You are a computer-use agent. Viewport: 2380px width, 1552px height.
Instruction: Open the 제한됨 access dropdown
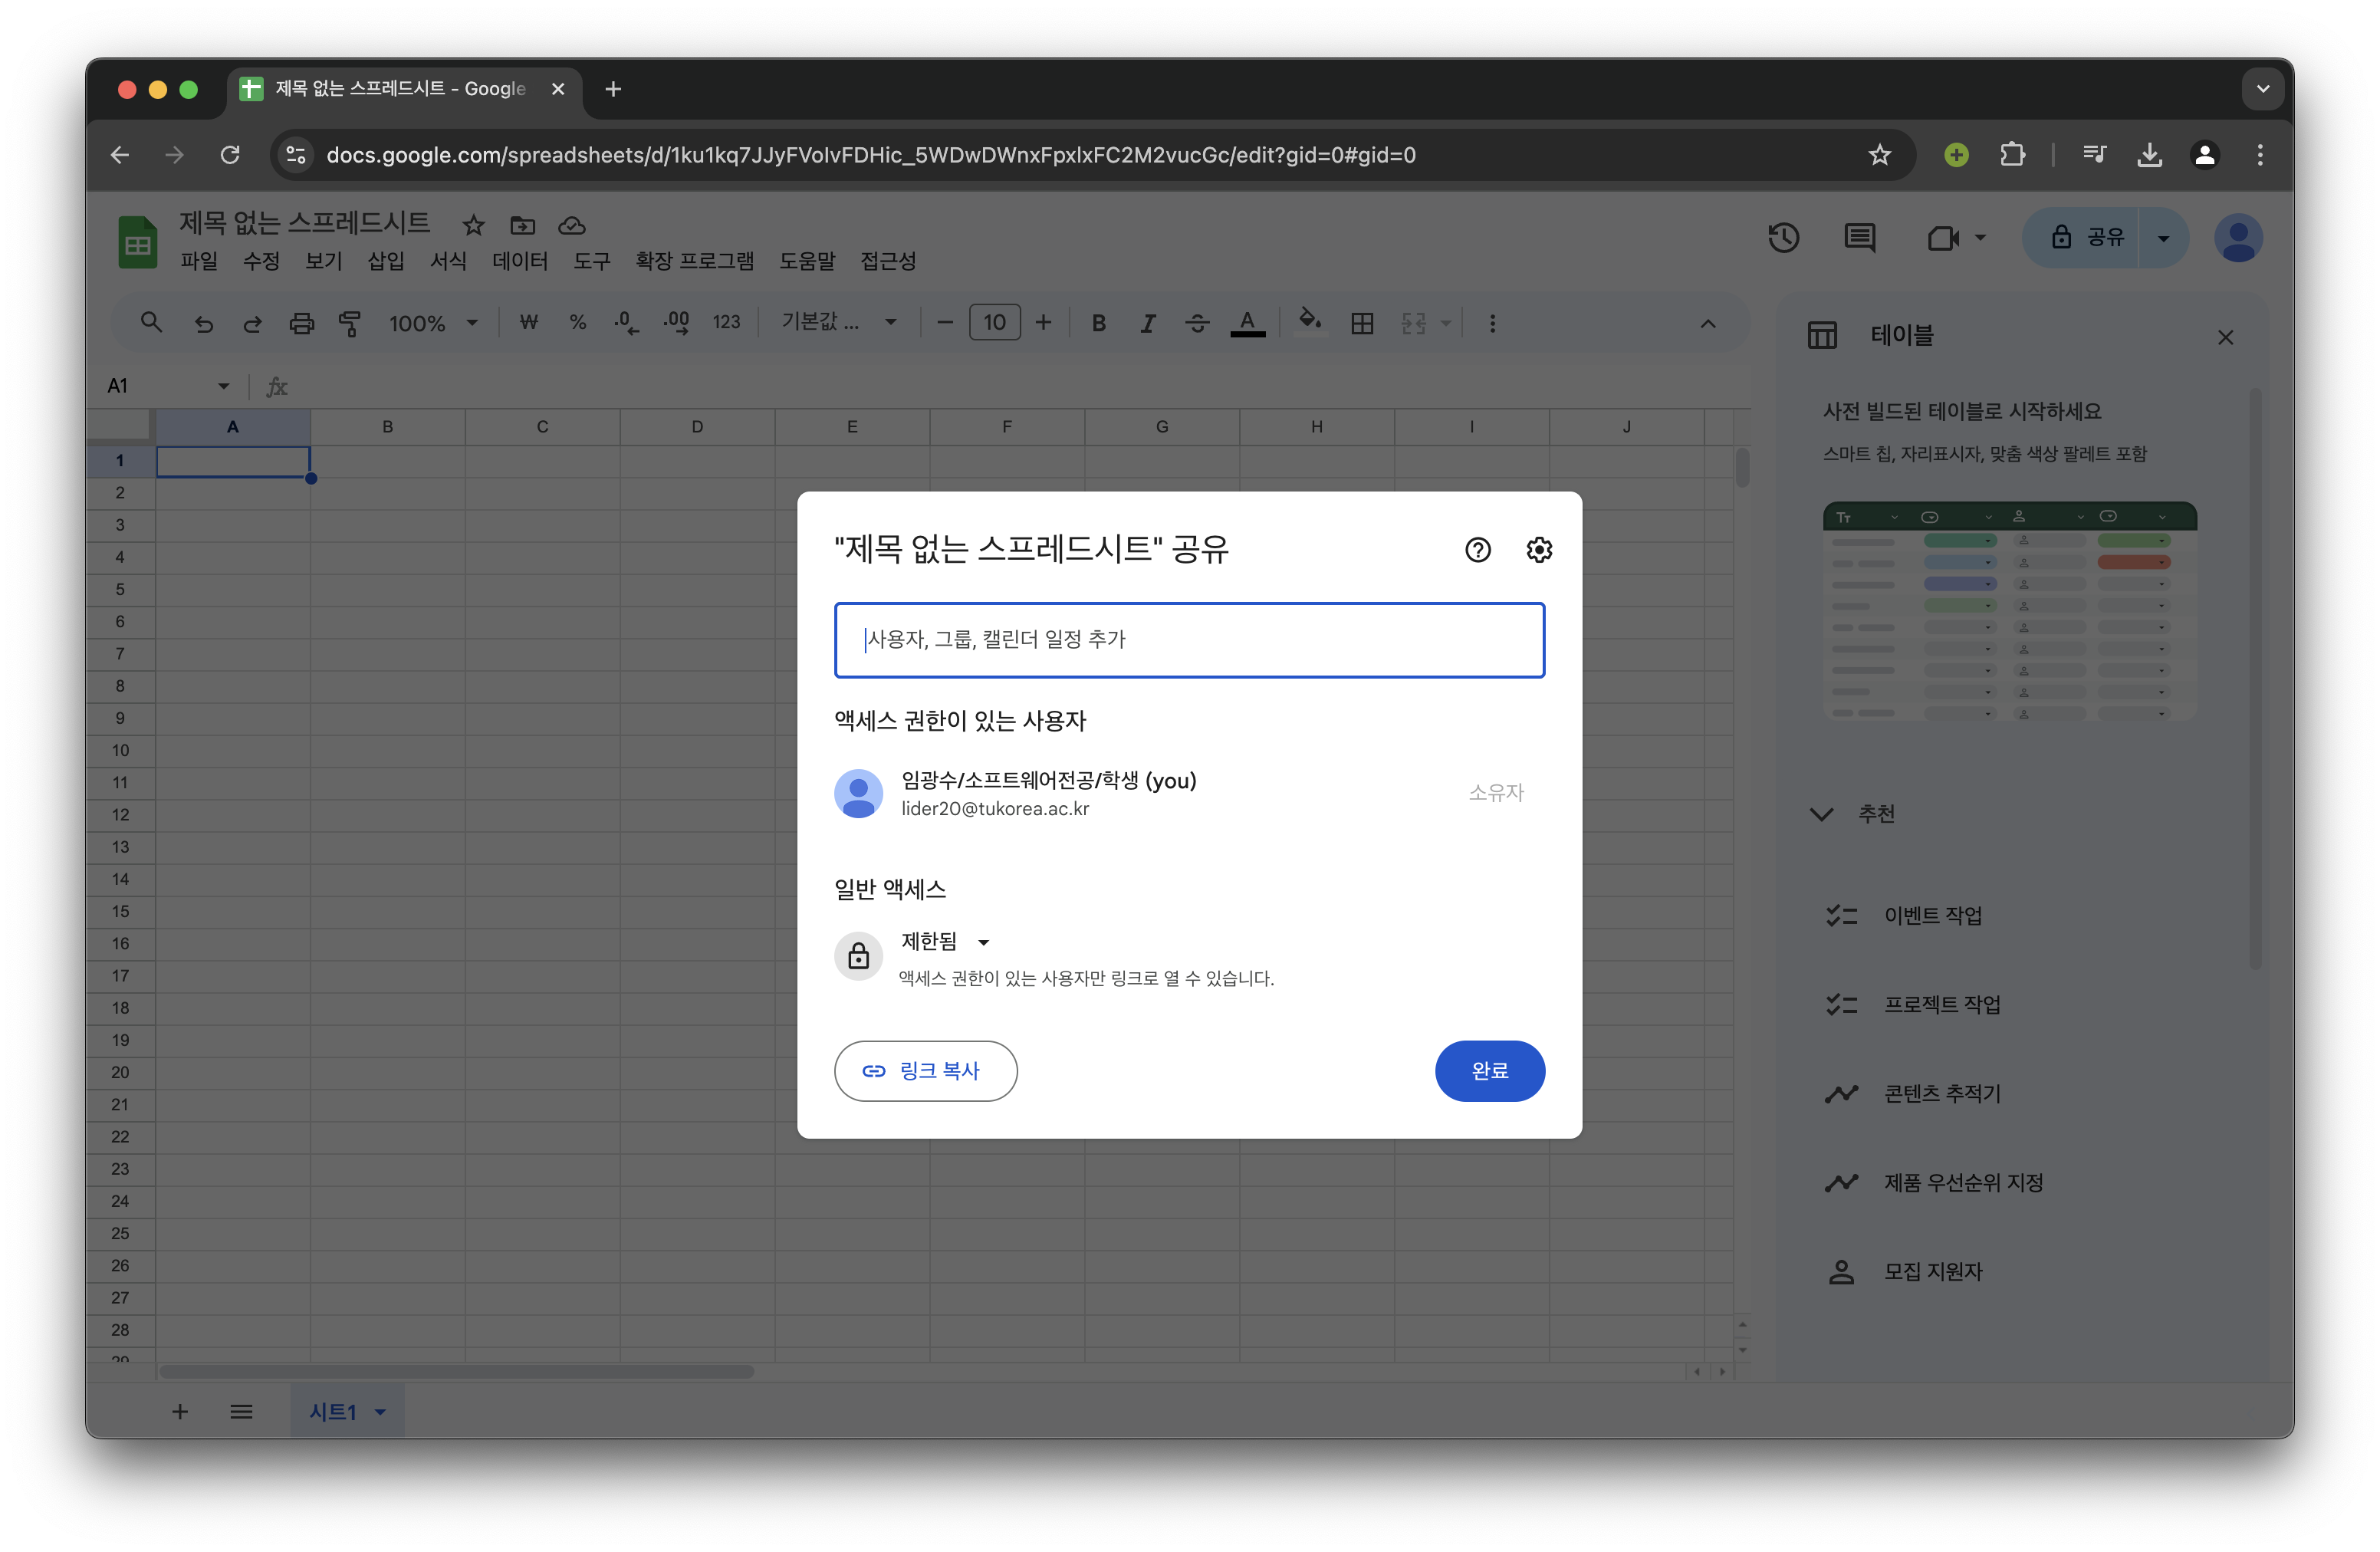(944, 941)
